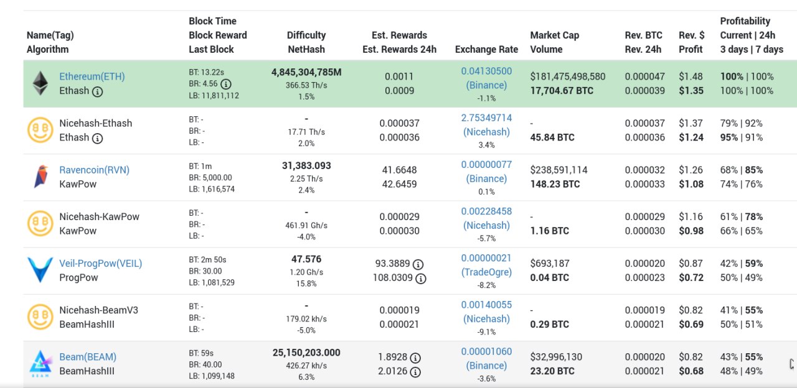
Task: Click Veil market cap $693,187
Action: 550,263
